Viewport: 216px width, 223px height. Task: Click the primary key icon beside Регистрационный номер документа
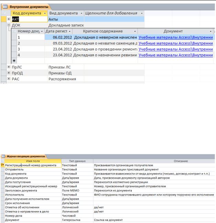[2, 165]
